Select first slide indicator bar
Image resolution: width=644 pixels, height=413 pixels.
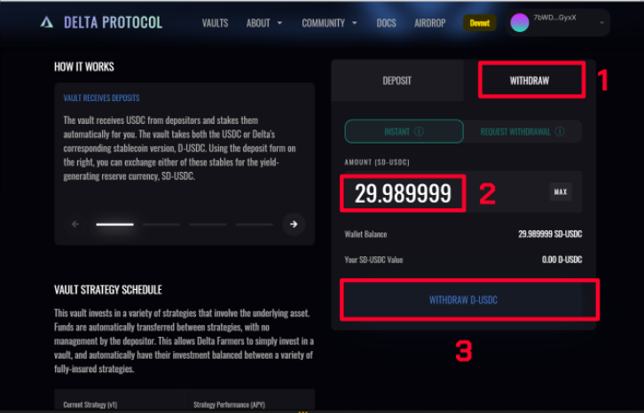(115, 224)
